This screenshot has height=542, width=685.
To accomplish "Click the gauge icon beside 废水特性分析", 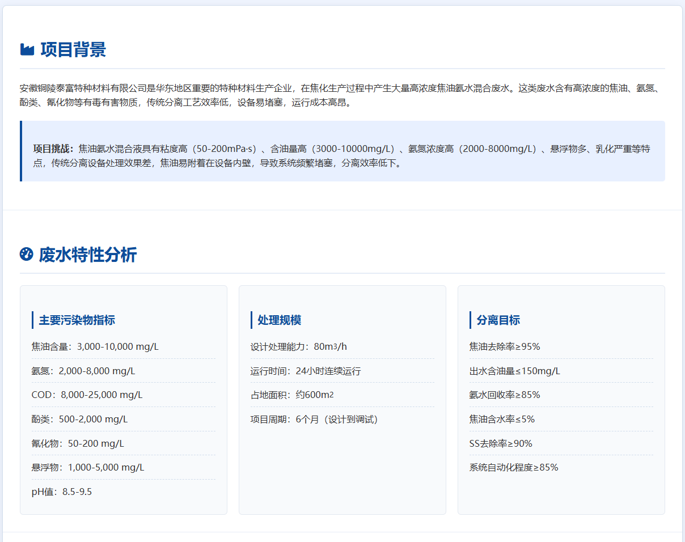I will (x=26, y=255).
